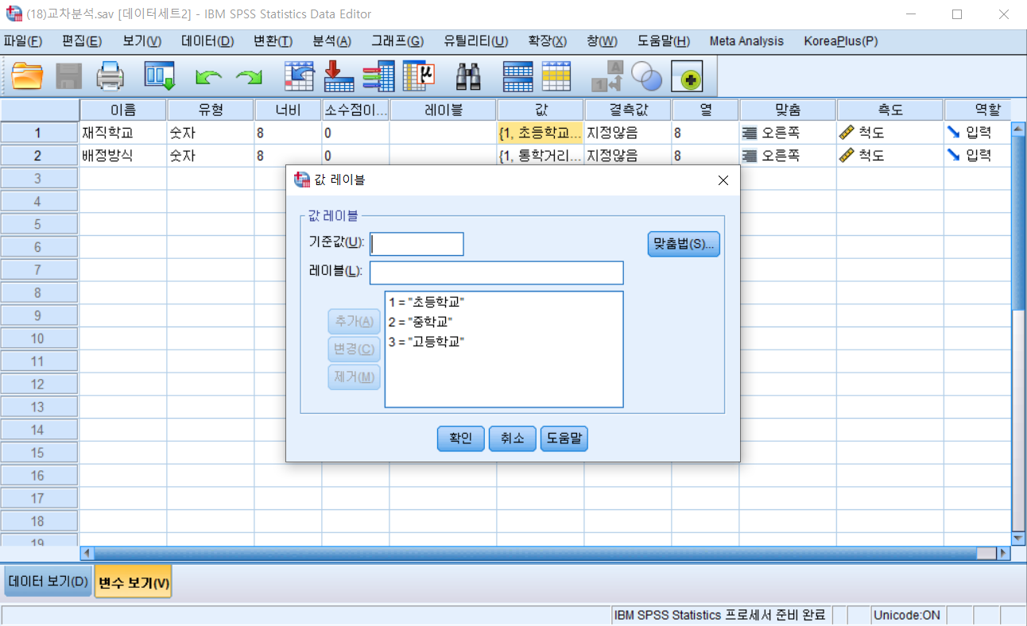Click the Unicode:ON status bar entry
This screenshot has width=1027, height=626.
click(x=906, y=615)
